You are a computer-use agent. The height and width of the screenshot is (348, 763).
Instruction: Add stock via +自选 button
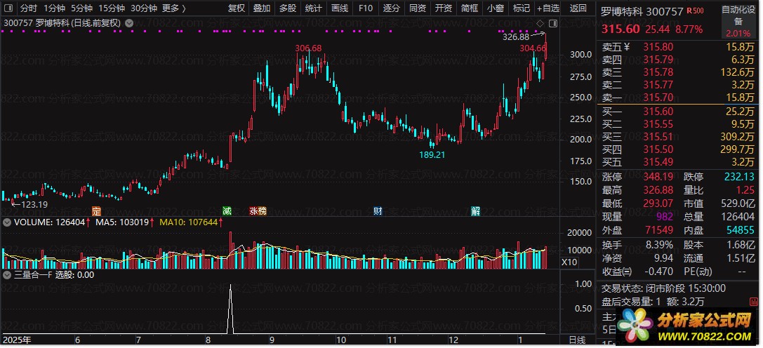(548, 8)
